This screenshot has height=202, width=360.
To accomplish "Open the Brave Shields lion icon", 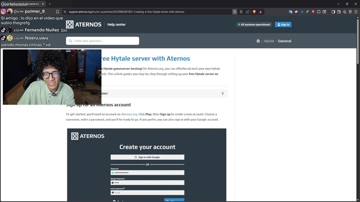I will (x=254, y=12).
